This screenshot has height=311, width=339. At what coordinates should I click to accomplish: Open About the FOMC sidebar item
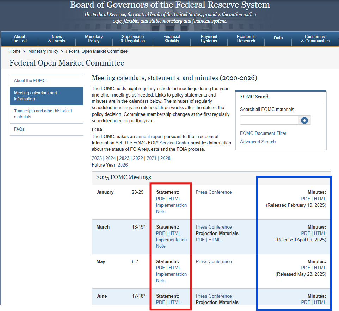46,81
